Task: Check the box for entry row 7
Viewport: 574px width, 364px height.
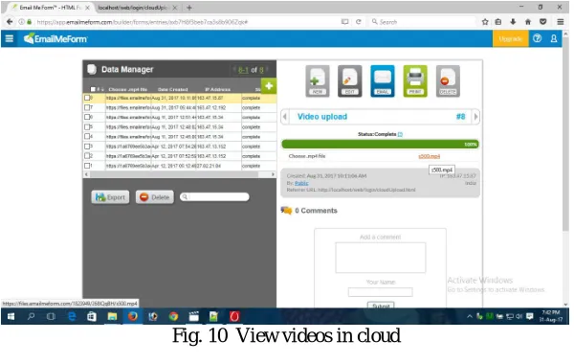Action: coord(87,107)
